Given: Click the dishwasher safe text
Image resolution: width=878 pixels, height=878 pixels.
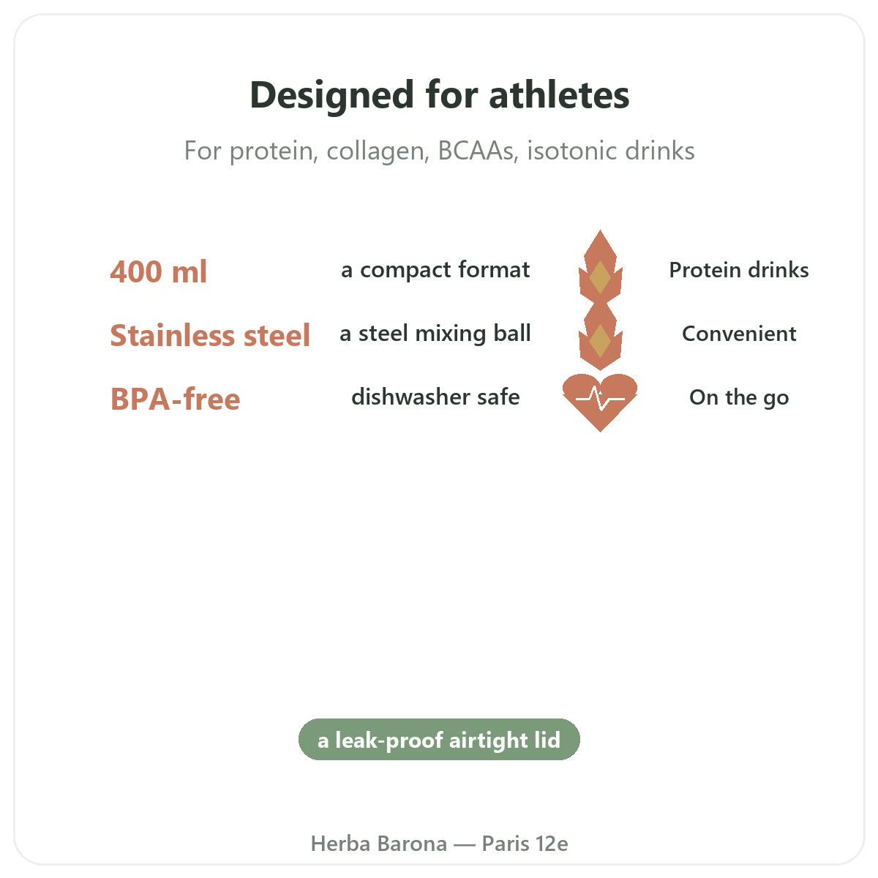Looking at the screenshot, I should point(435,397).
